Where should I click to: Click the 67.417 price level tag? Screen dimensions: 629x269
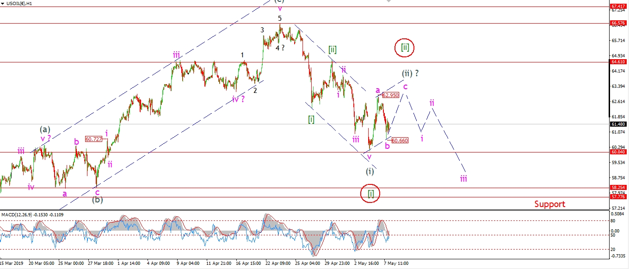pyautogui.click(x=618, y=6)
